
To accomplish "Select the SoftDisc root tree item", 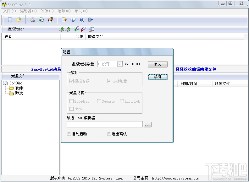I will point(16,83).
